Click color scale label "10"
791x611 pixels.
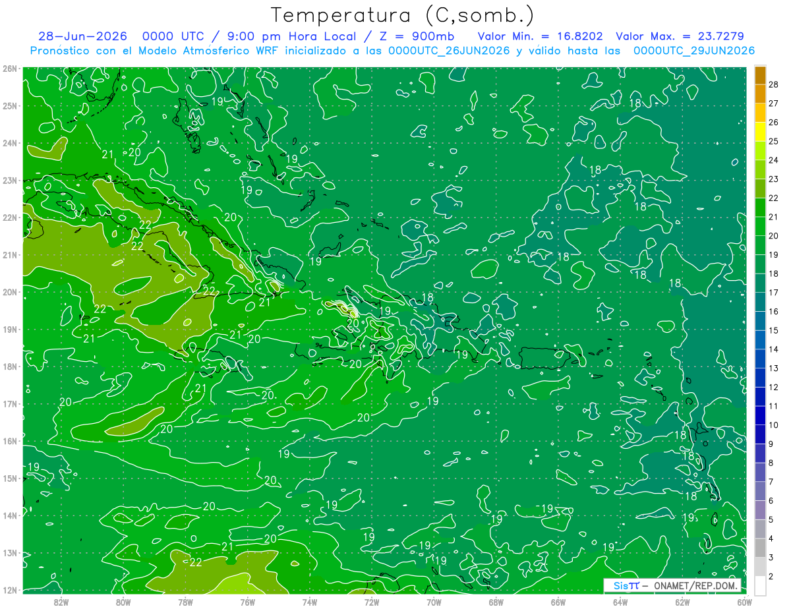tap(774, 425)
